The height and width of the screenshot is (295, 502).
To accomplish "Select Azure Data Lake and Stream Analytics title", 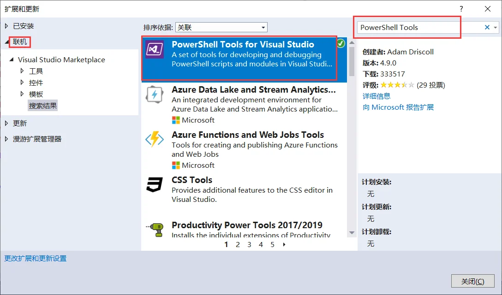I will (254, 89).
